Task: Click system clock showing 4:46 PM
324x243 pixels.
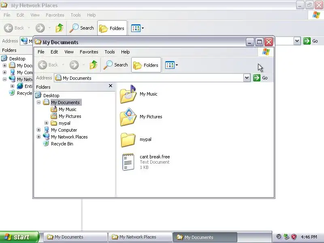Action: pos(309,237)
